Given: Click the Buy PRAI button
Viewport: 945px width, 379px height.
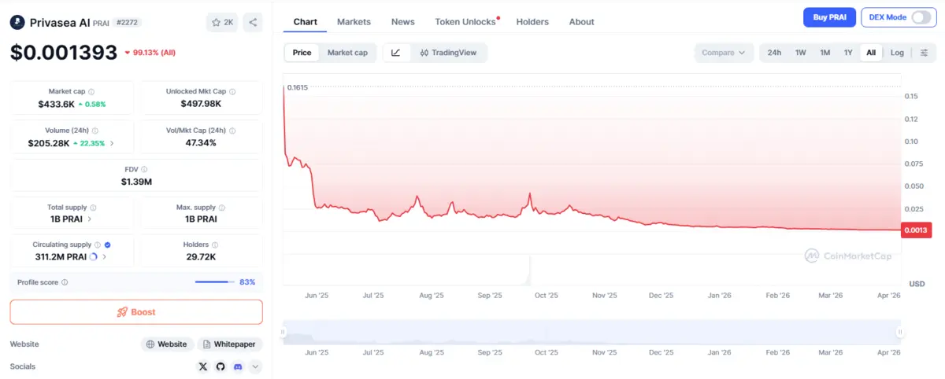Looking at the screenshot, I should 828,17.
